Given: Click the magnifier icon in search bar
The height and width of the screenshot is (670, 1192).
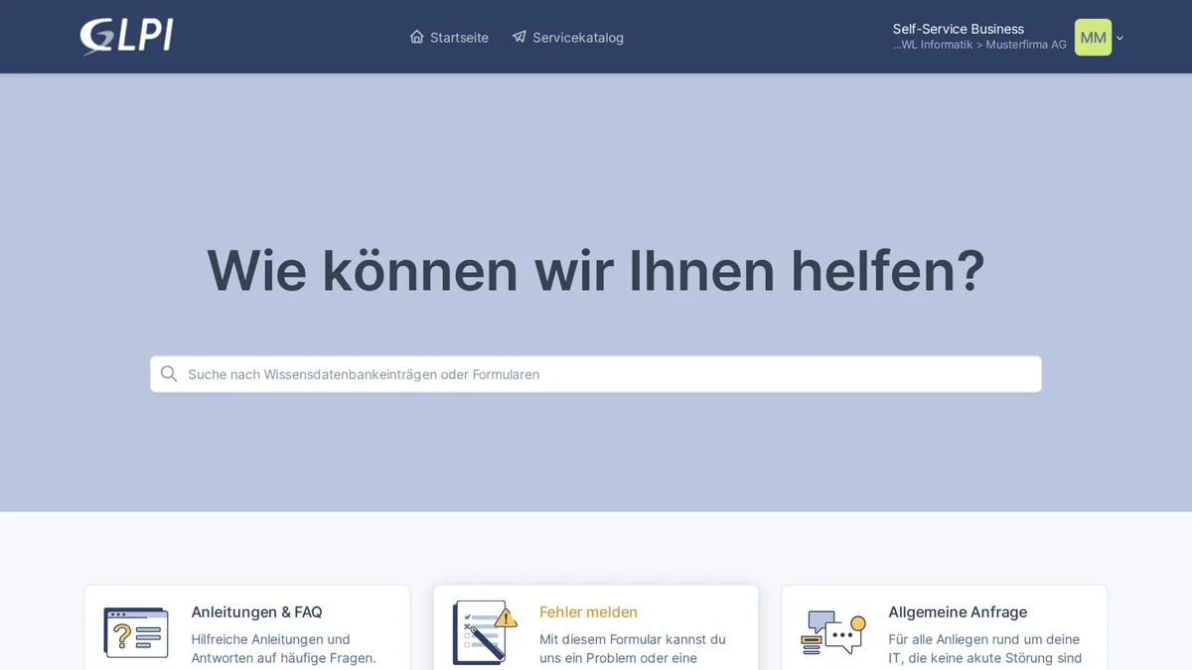Looking at the screenshot, I should tap(169, 374).
